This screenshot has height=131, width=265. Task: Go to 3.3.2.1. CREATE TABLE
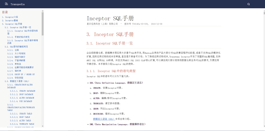point(21,114)
